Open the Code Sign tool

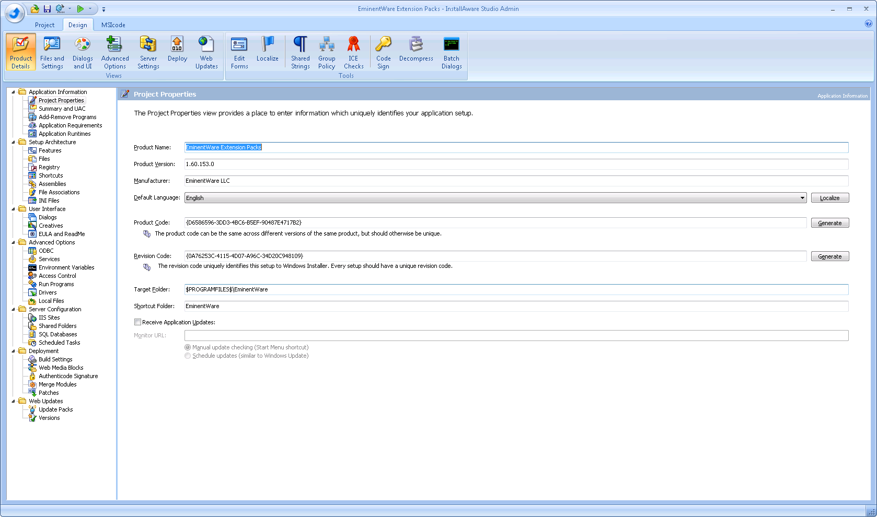pos(384,52)
